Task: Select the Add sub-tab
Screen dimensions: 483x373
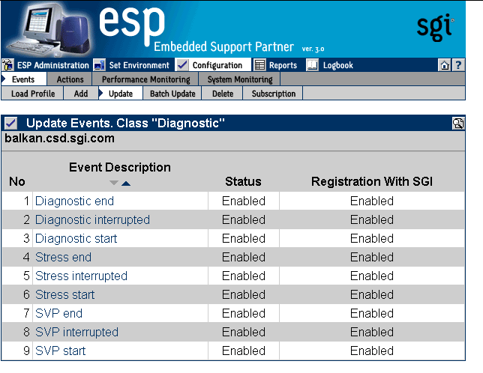Action: tap(81, 94)
